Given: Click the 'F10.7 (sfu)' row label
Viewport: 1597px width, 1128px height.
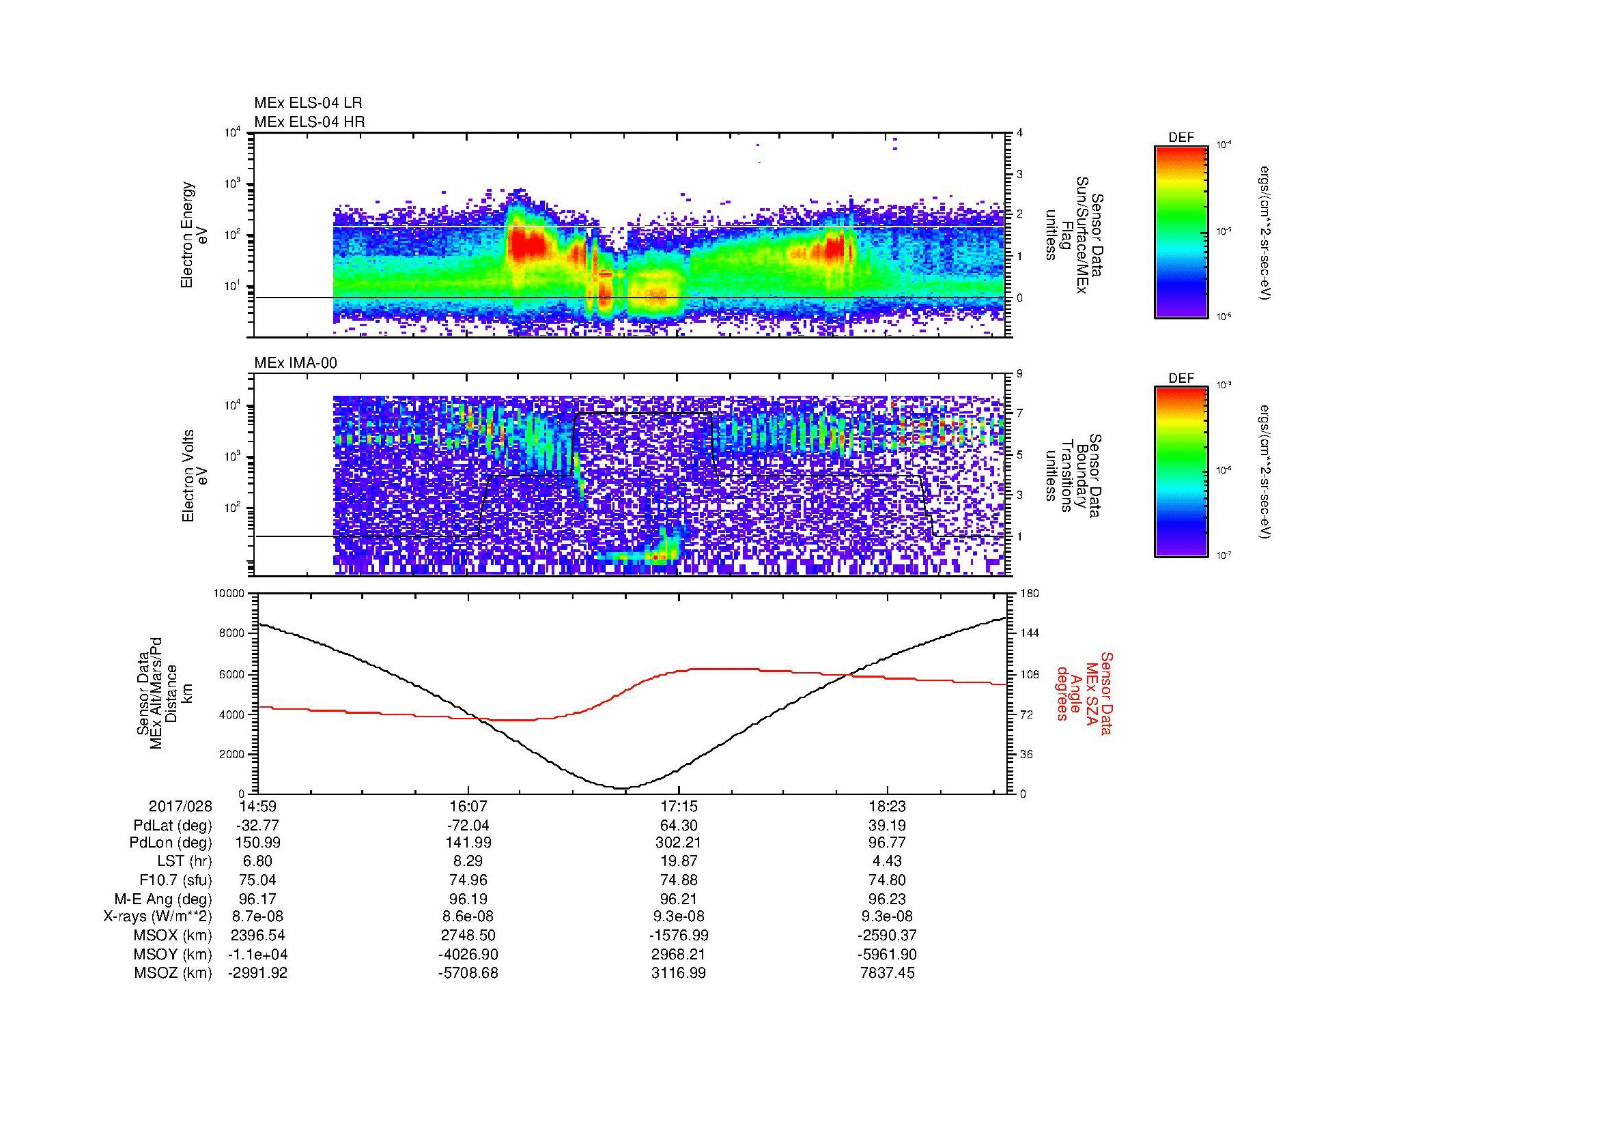Looking at the screenshot, I should (x=175, y=880).
